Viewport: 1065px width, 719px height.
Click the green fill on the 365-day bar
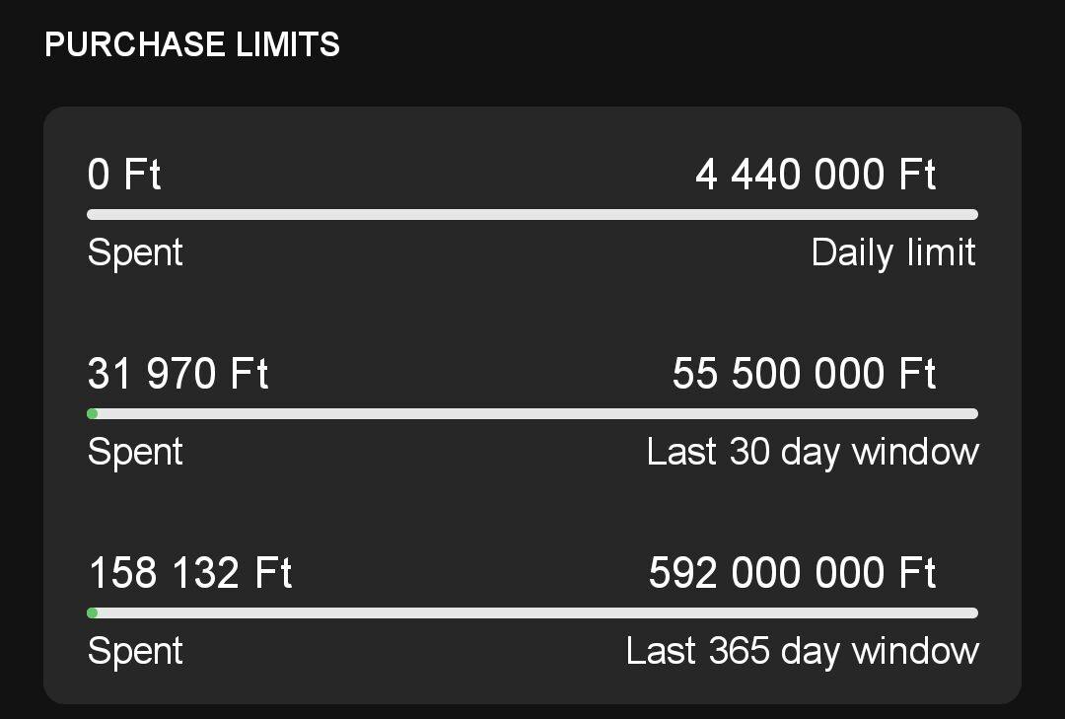coord(93,613)
